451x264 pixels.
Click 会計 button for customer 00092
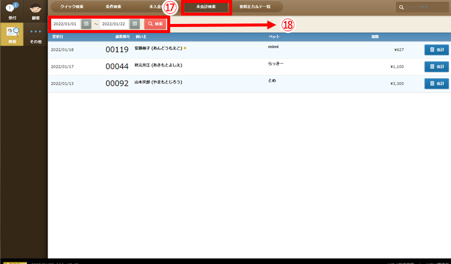[x=437, y=83]
